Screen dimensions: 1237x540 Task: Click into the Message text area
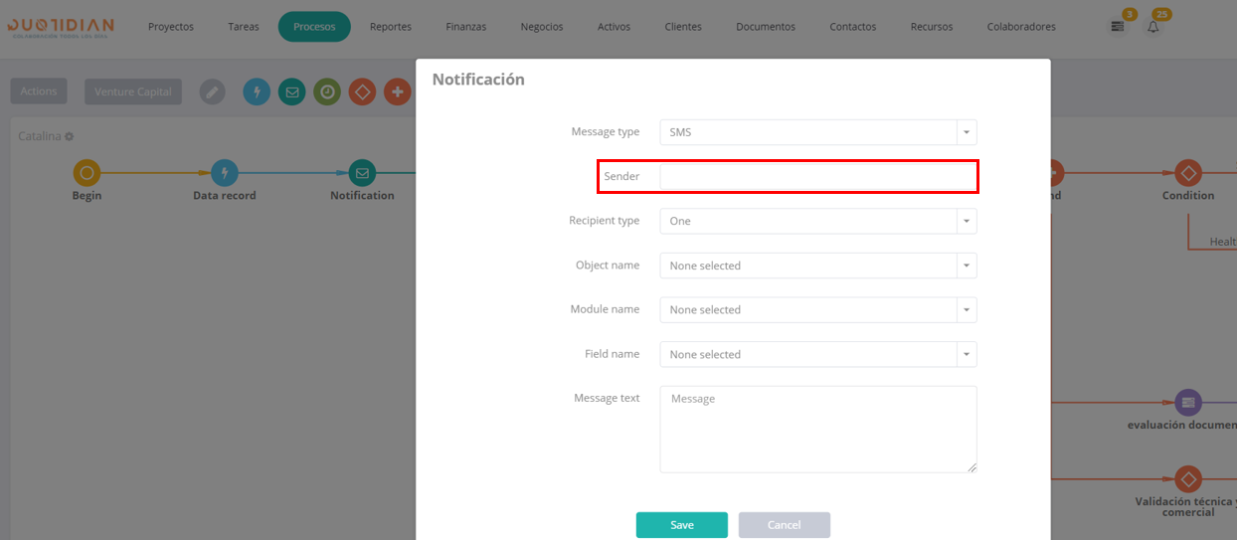point(818,430)
